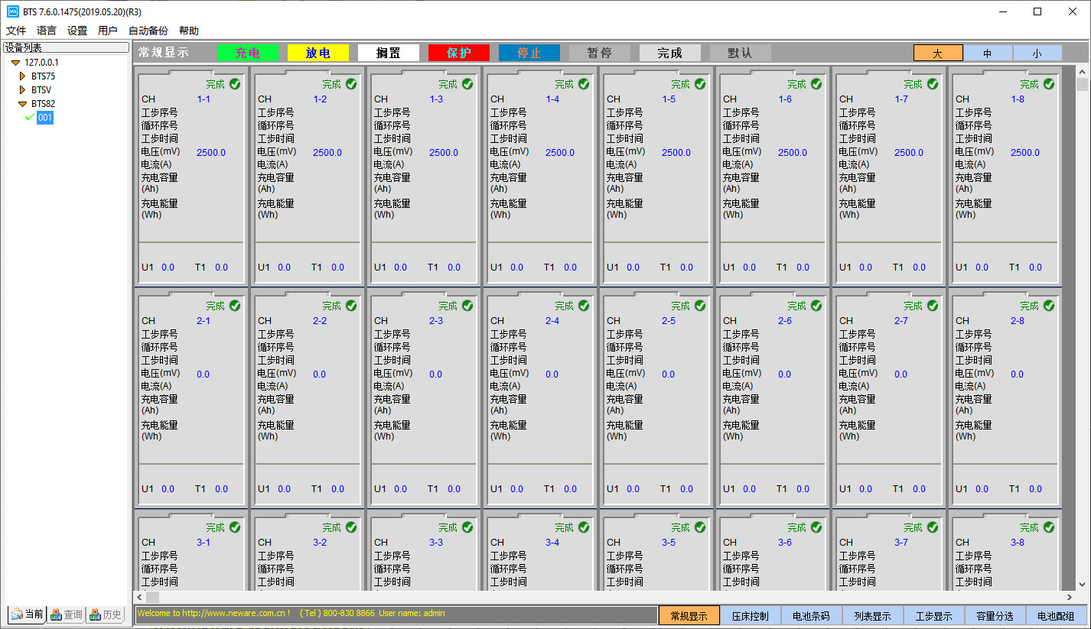This screenshot has width=1091, height=629.
Task: Click the 默认 status legend
Action: (x=741, y=53)
